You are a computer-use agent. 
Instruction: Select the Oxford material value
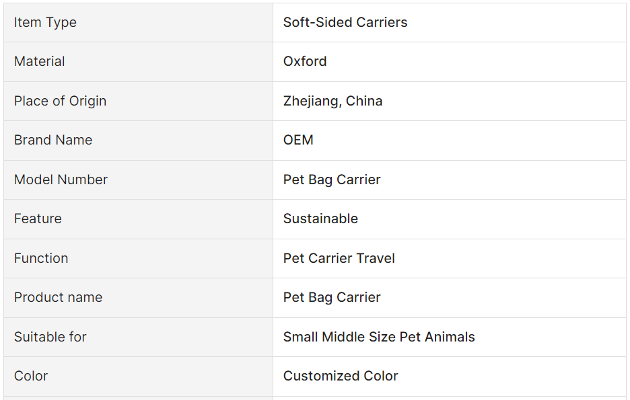(x=305, y=61)
